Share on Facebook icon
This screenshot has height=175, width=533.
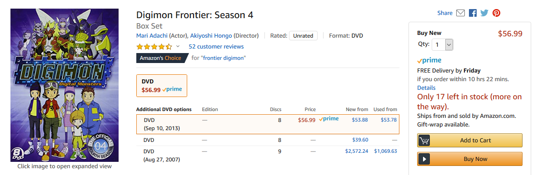(x=473, y=13)
